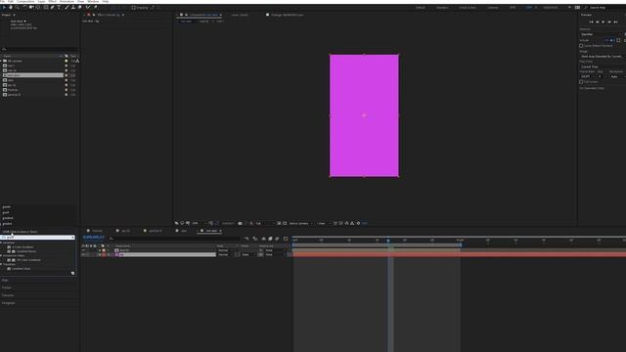626x352 pixels.
Task: Select the Puppet Pin tool
Action: [x=96, y=7]
